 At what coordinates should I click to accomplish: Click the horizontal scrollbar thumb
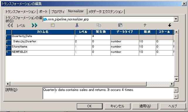78,84
